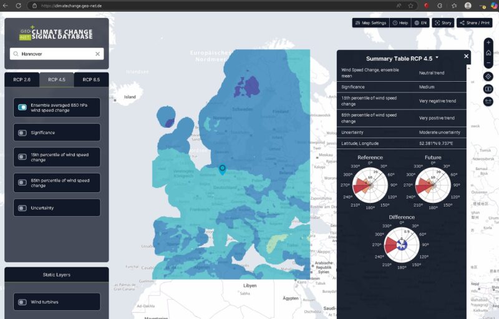The image size is (499, 319).
Task: Zoom in on the map
Action: pos(488,42)
